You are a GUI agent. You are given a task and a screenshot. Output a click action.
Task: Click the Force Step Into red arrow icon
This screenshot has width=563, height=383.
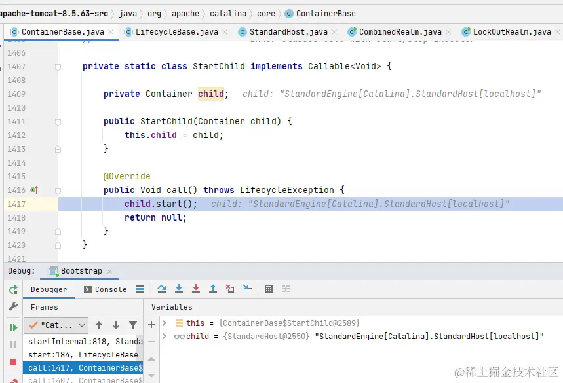coord(196,289)
